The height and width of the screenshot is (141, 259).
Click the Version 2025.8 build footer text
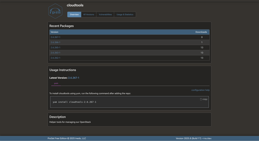click(188, 138)
